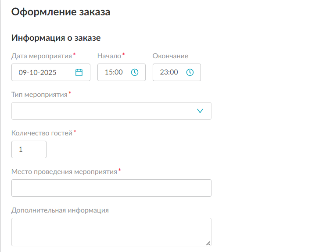The image size is (326, 252).
Task: Click the Место проведения мероприятия label
Action: pos(64,172)
